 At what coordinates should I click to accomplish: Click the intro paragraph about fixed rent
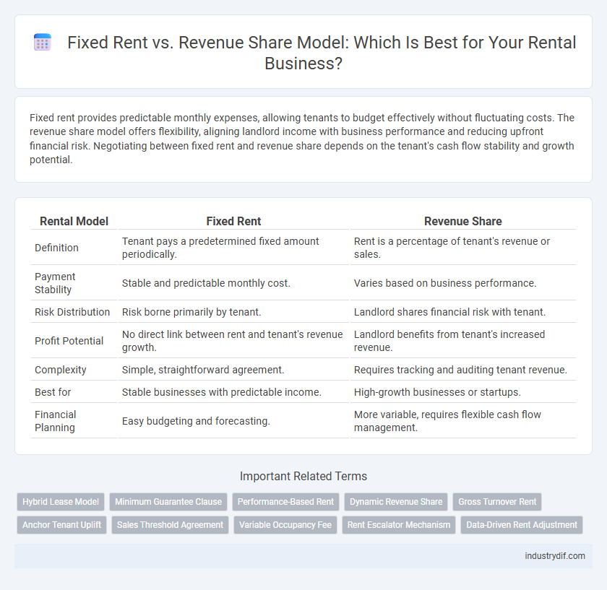(x=303, y=139)
